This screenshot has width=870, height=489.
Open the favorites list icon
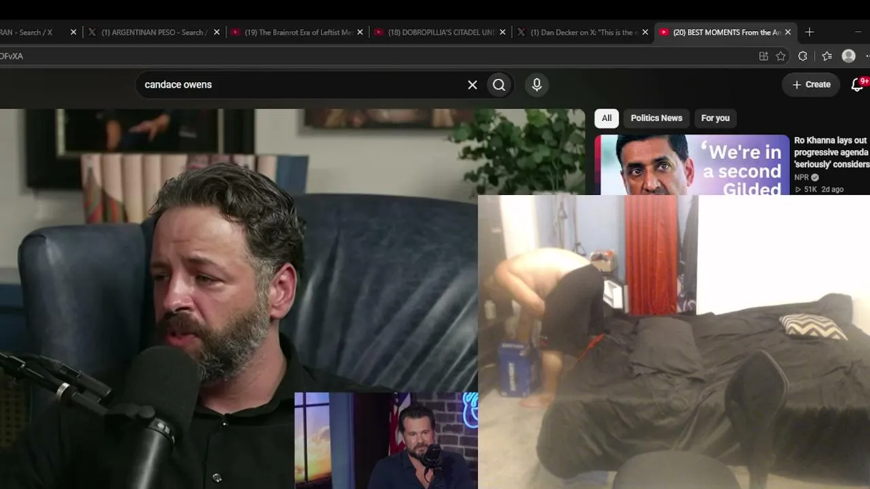(826, 56)
